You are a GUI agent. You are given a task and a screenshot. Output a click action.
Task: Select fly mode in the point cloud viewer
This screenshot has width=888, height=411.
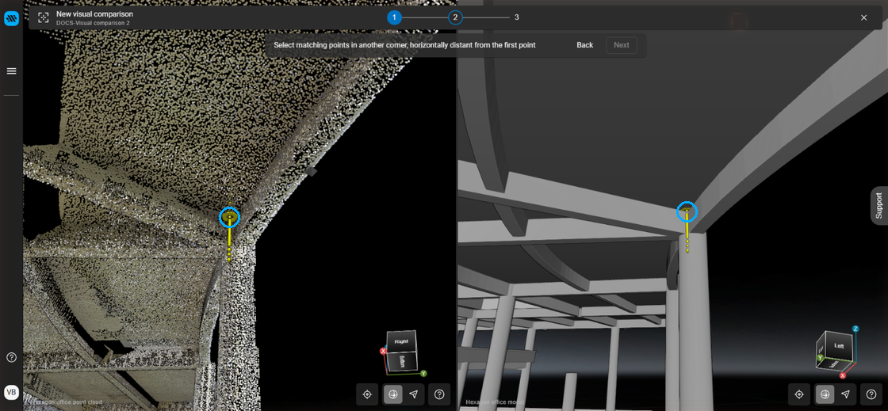click(413, 394)
